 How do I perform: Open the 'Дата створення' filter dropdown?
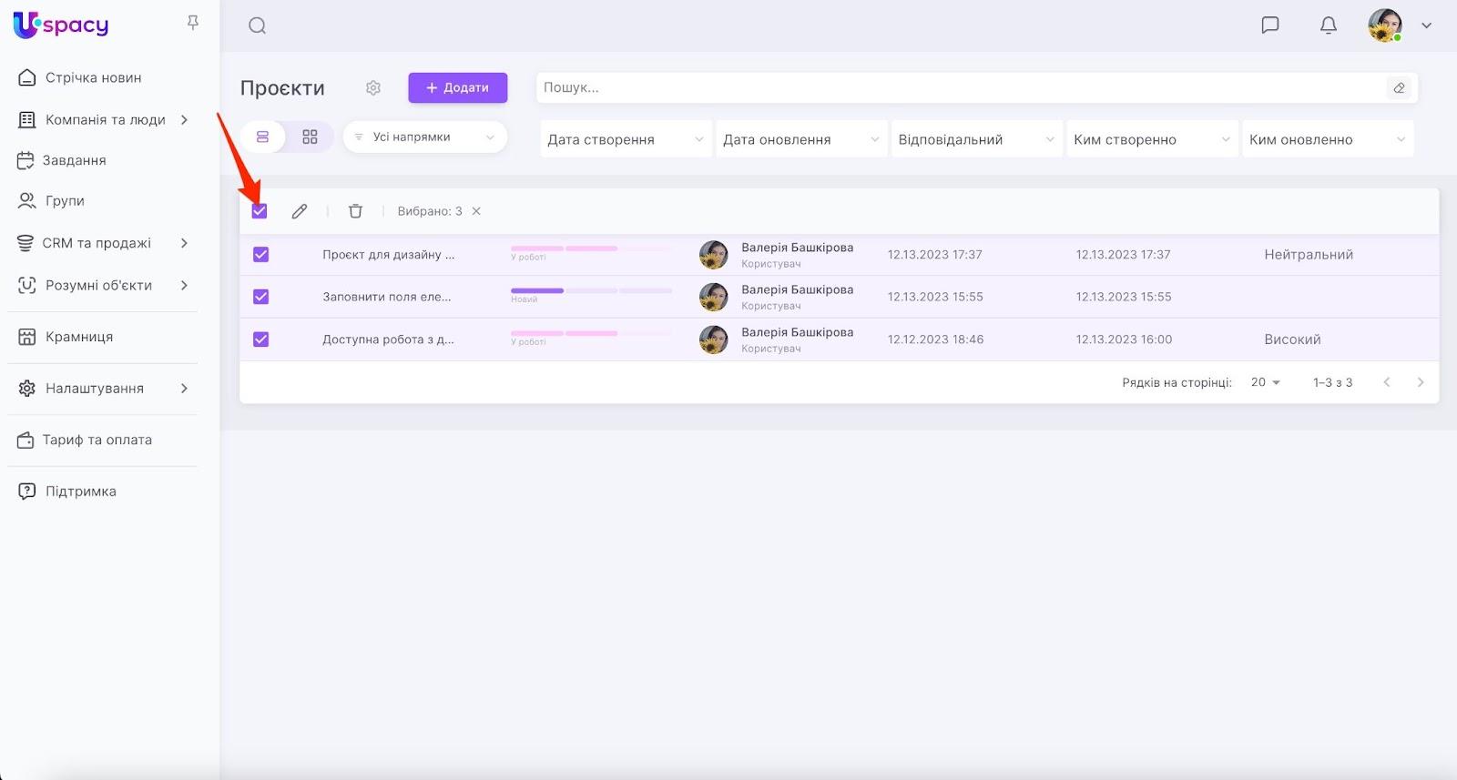[x=625, y=139]
